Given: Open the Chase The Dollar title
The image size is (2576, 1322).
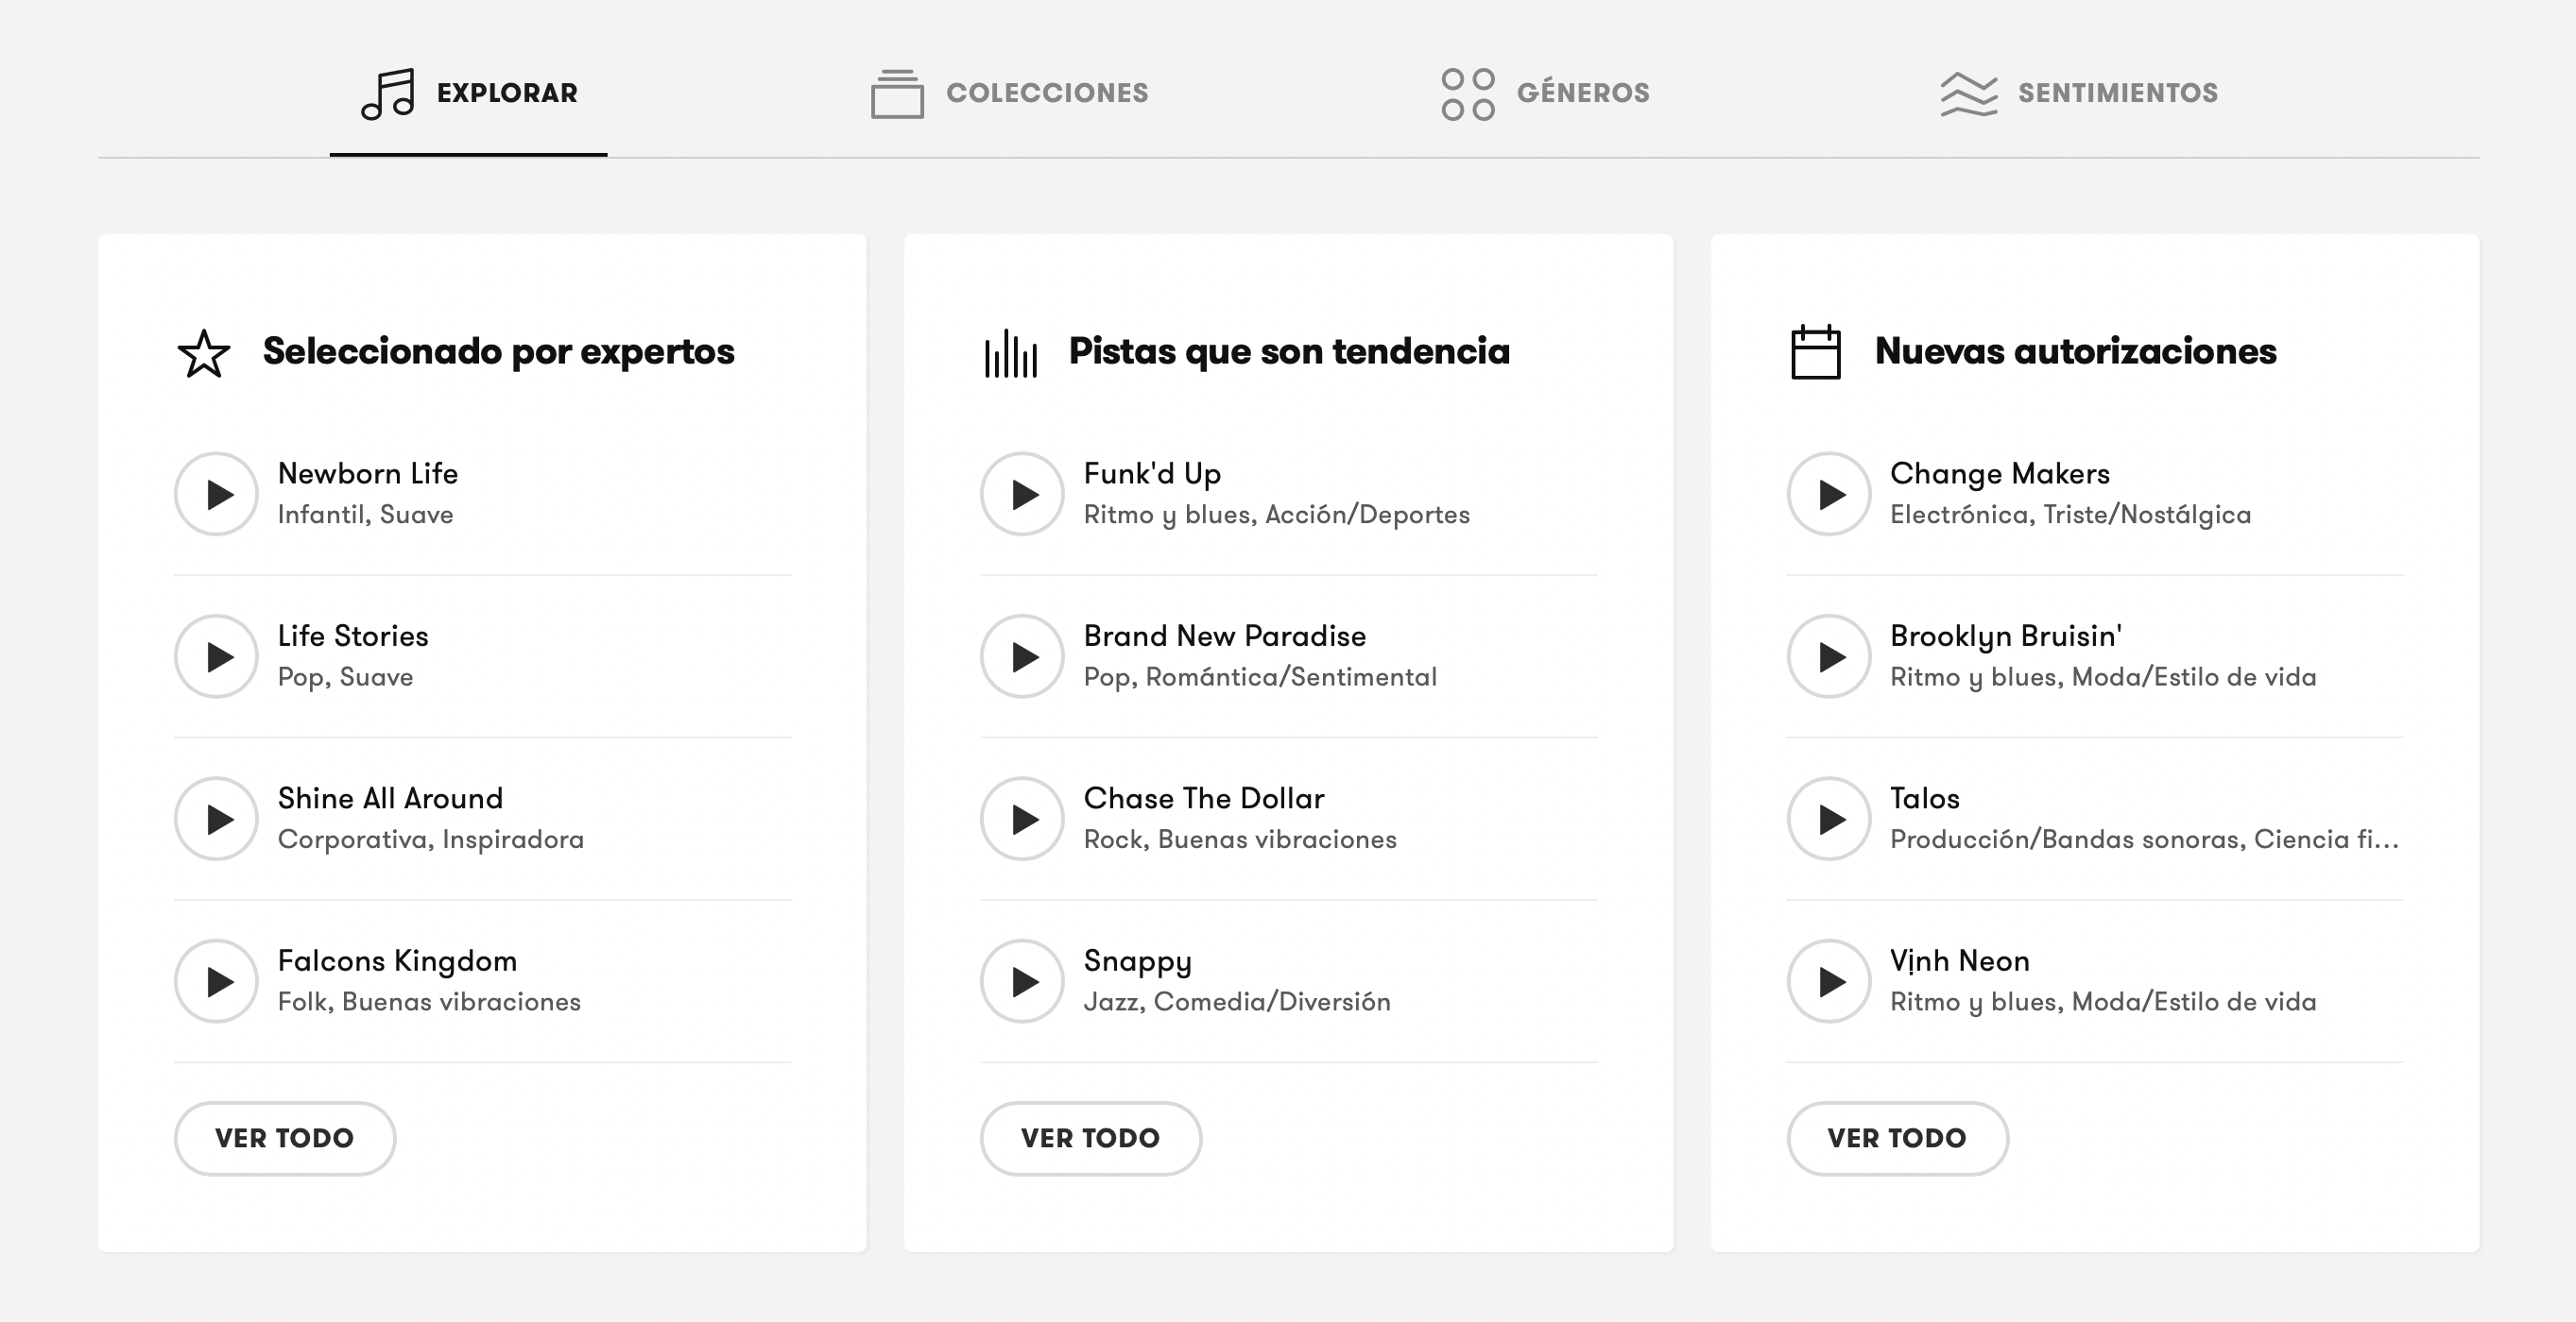Looking at the screenshot, I should coord(1204,799).
